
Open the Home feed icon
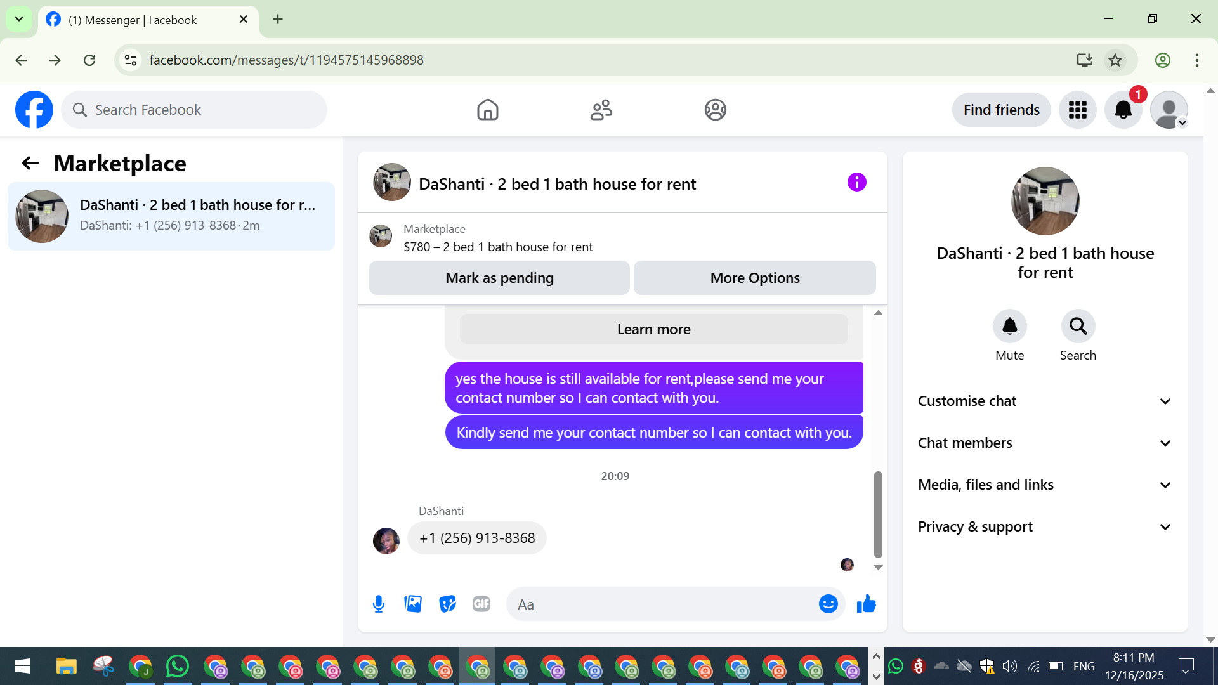point(488,110)
